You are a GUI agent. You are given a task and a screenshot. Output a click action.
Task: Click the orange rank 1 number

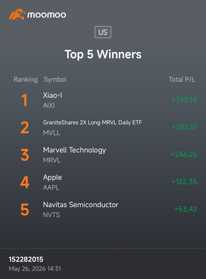coord(24,100)
